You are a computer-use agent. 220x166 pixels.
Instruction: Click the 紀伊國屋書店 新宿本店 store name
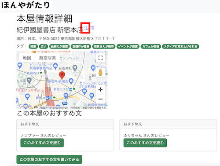tap(50, 30)
